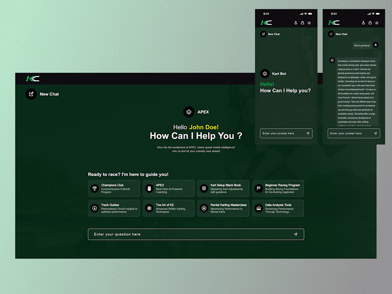Click the icon on the APEX Real-Time Coaching card

[x=149, y=188]
